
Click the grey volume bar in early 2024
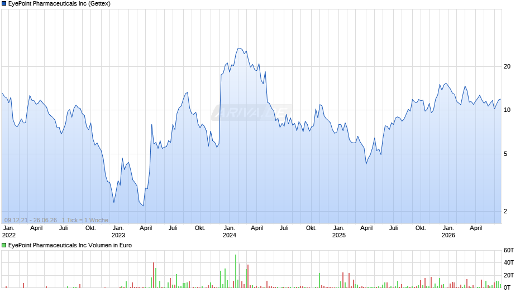(240, 276)
